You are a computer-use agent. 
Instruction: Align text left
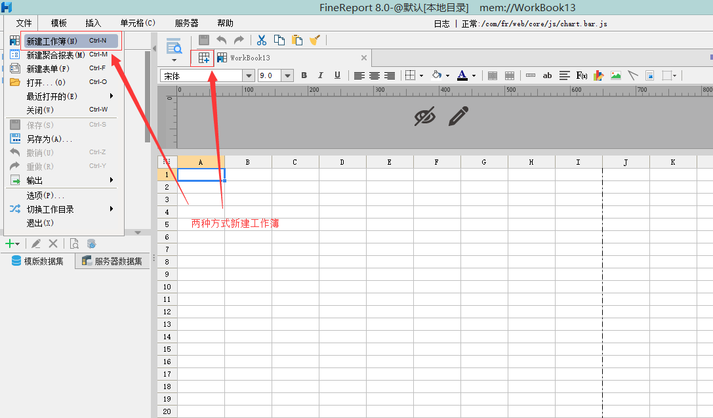(x=359, y=76)
